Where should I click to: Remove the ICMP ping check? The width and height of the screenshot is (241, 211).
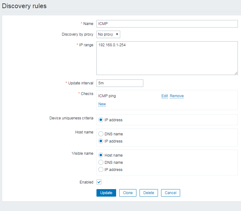tap(177, 96)
